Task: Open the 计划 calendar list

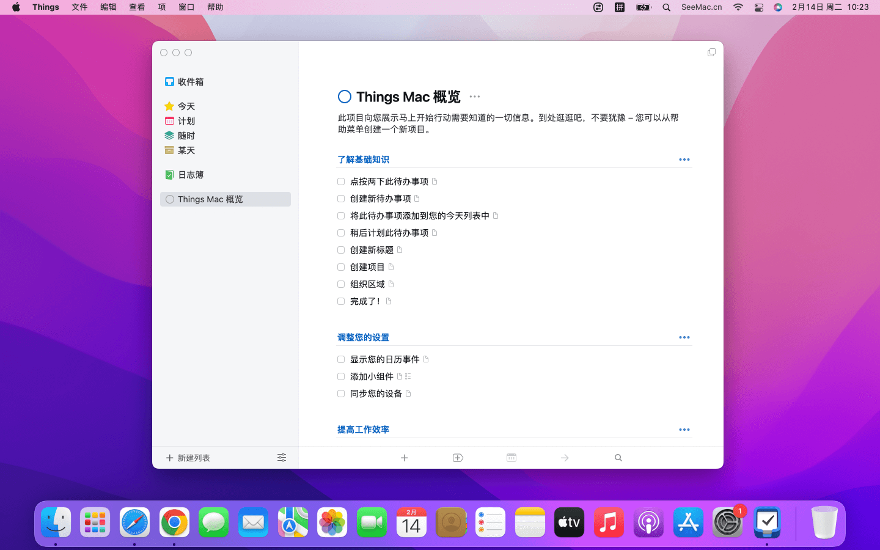Action: click(x=180, y=121)
